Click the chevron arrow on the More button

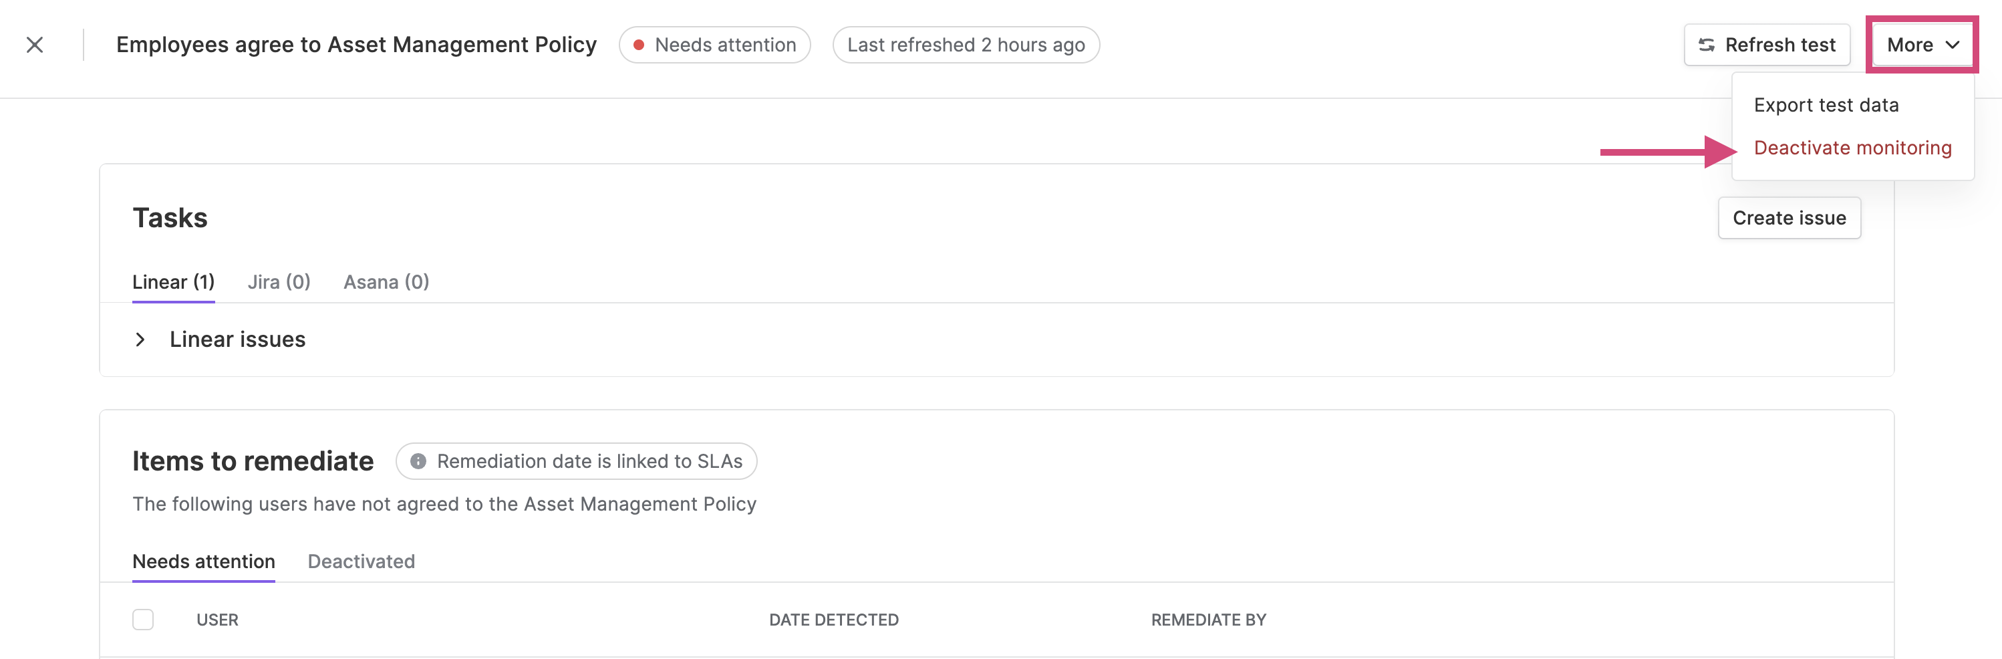[1953, 45]
